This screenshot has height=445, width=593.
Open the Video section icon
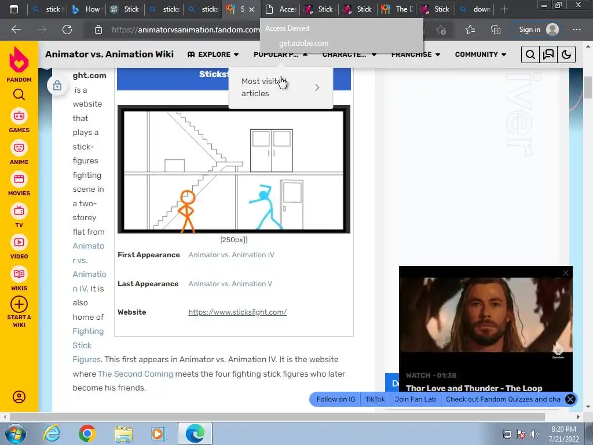(19, 242)
